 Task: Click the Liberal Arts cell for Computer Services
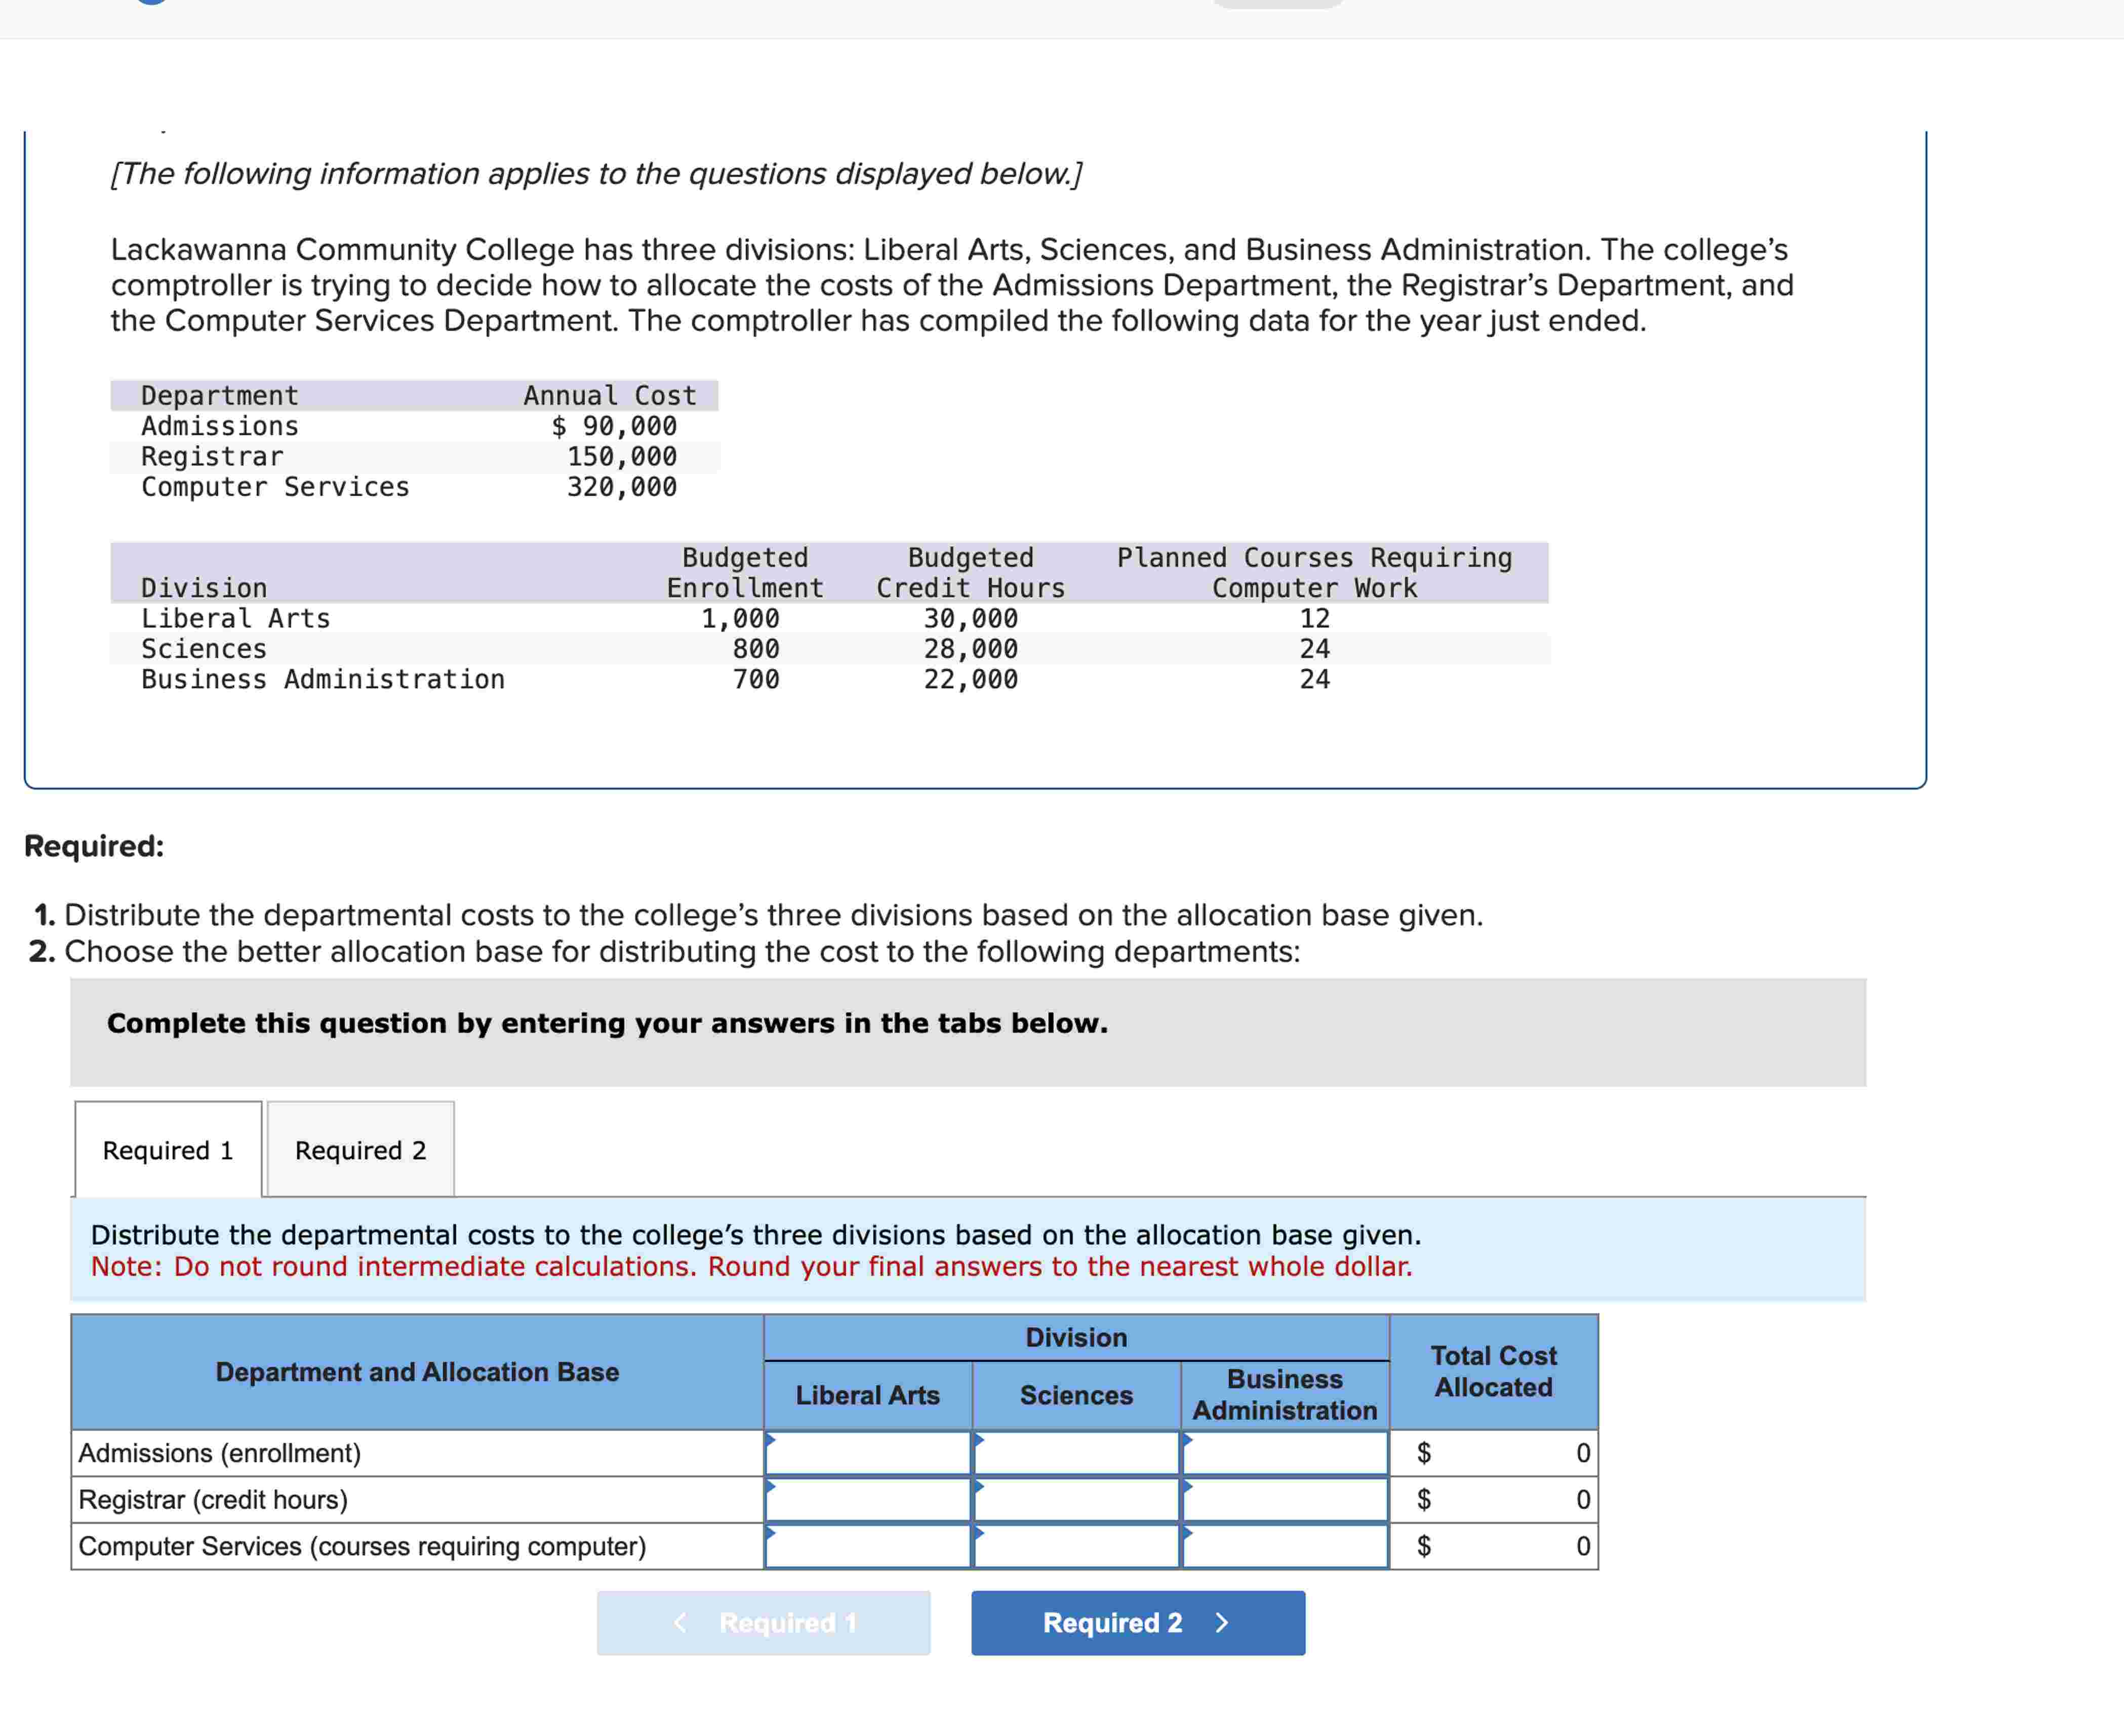[x=866, y=1546]
